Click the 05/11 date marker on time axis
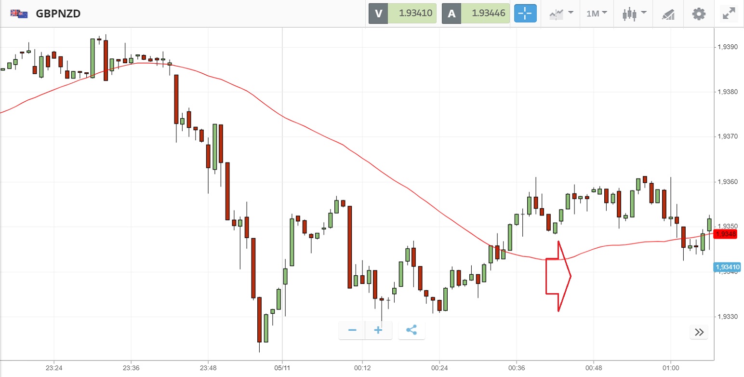This screenshot has height=377, width=744. pos(282,366)
